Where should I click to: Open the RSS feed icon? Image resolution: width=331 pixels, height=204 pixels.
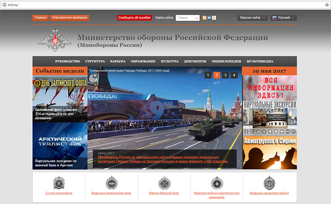point(204,18)
